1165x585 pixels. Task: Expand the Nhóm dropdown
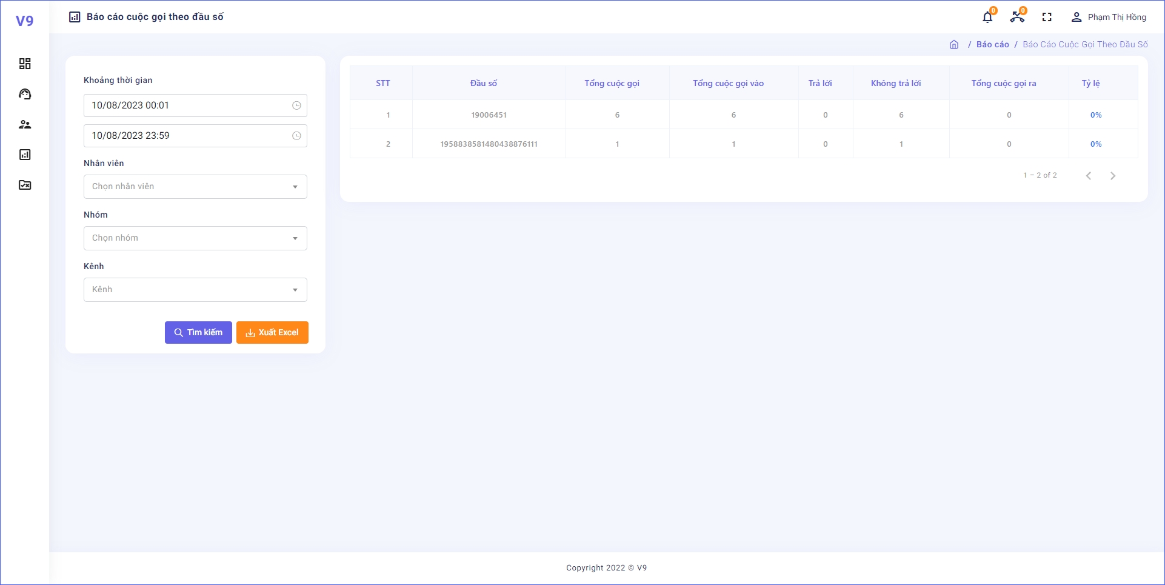[195, 238]
